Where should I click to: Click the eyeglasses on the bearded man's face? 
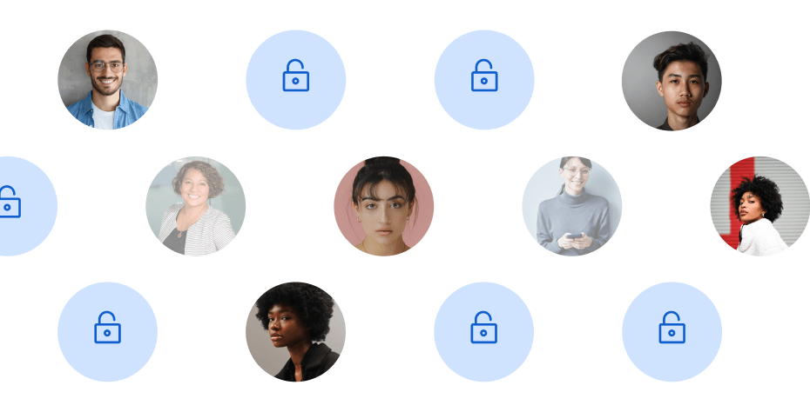click(x=106, y=66)
